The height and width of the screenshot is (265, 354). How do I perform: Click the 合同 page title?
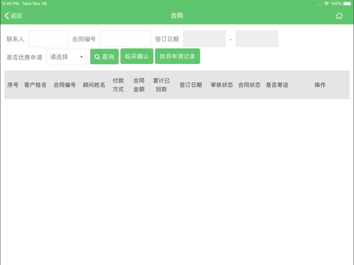(177, 16)
